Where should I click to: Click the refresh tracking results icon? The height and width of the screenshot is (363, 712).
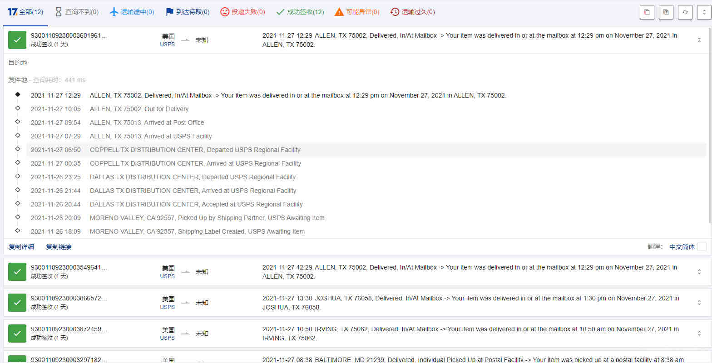pos(685,12)
